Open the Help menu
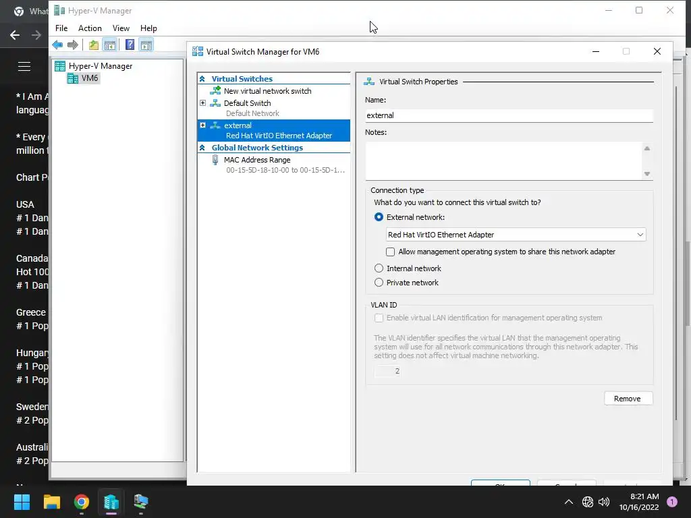Image resolution: width=691 pixels, height=518 pixels. click(x=148, y=28)
